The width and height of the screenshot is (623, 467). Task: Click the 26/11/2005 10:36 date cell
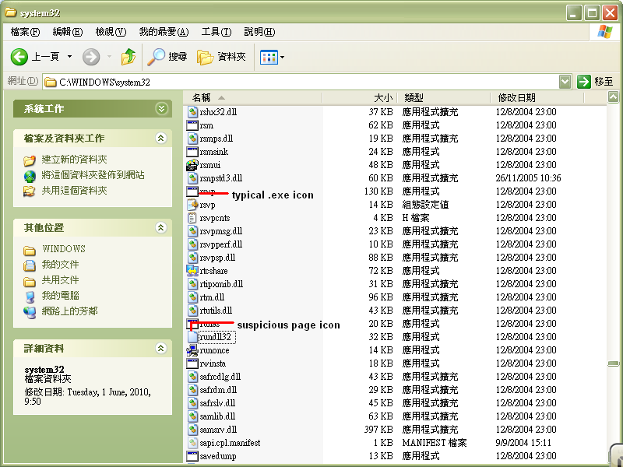click(x=528, y=178)
